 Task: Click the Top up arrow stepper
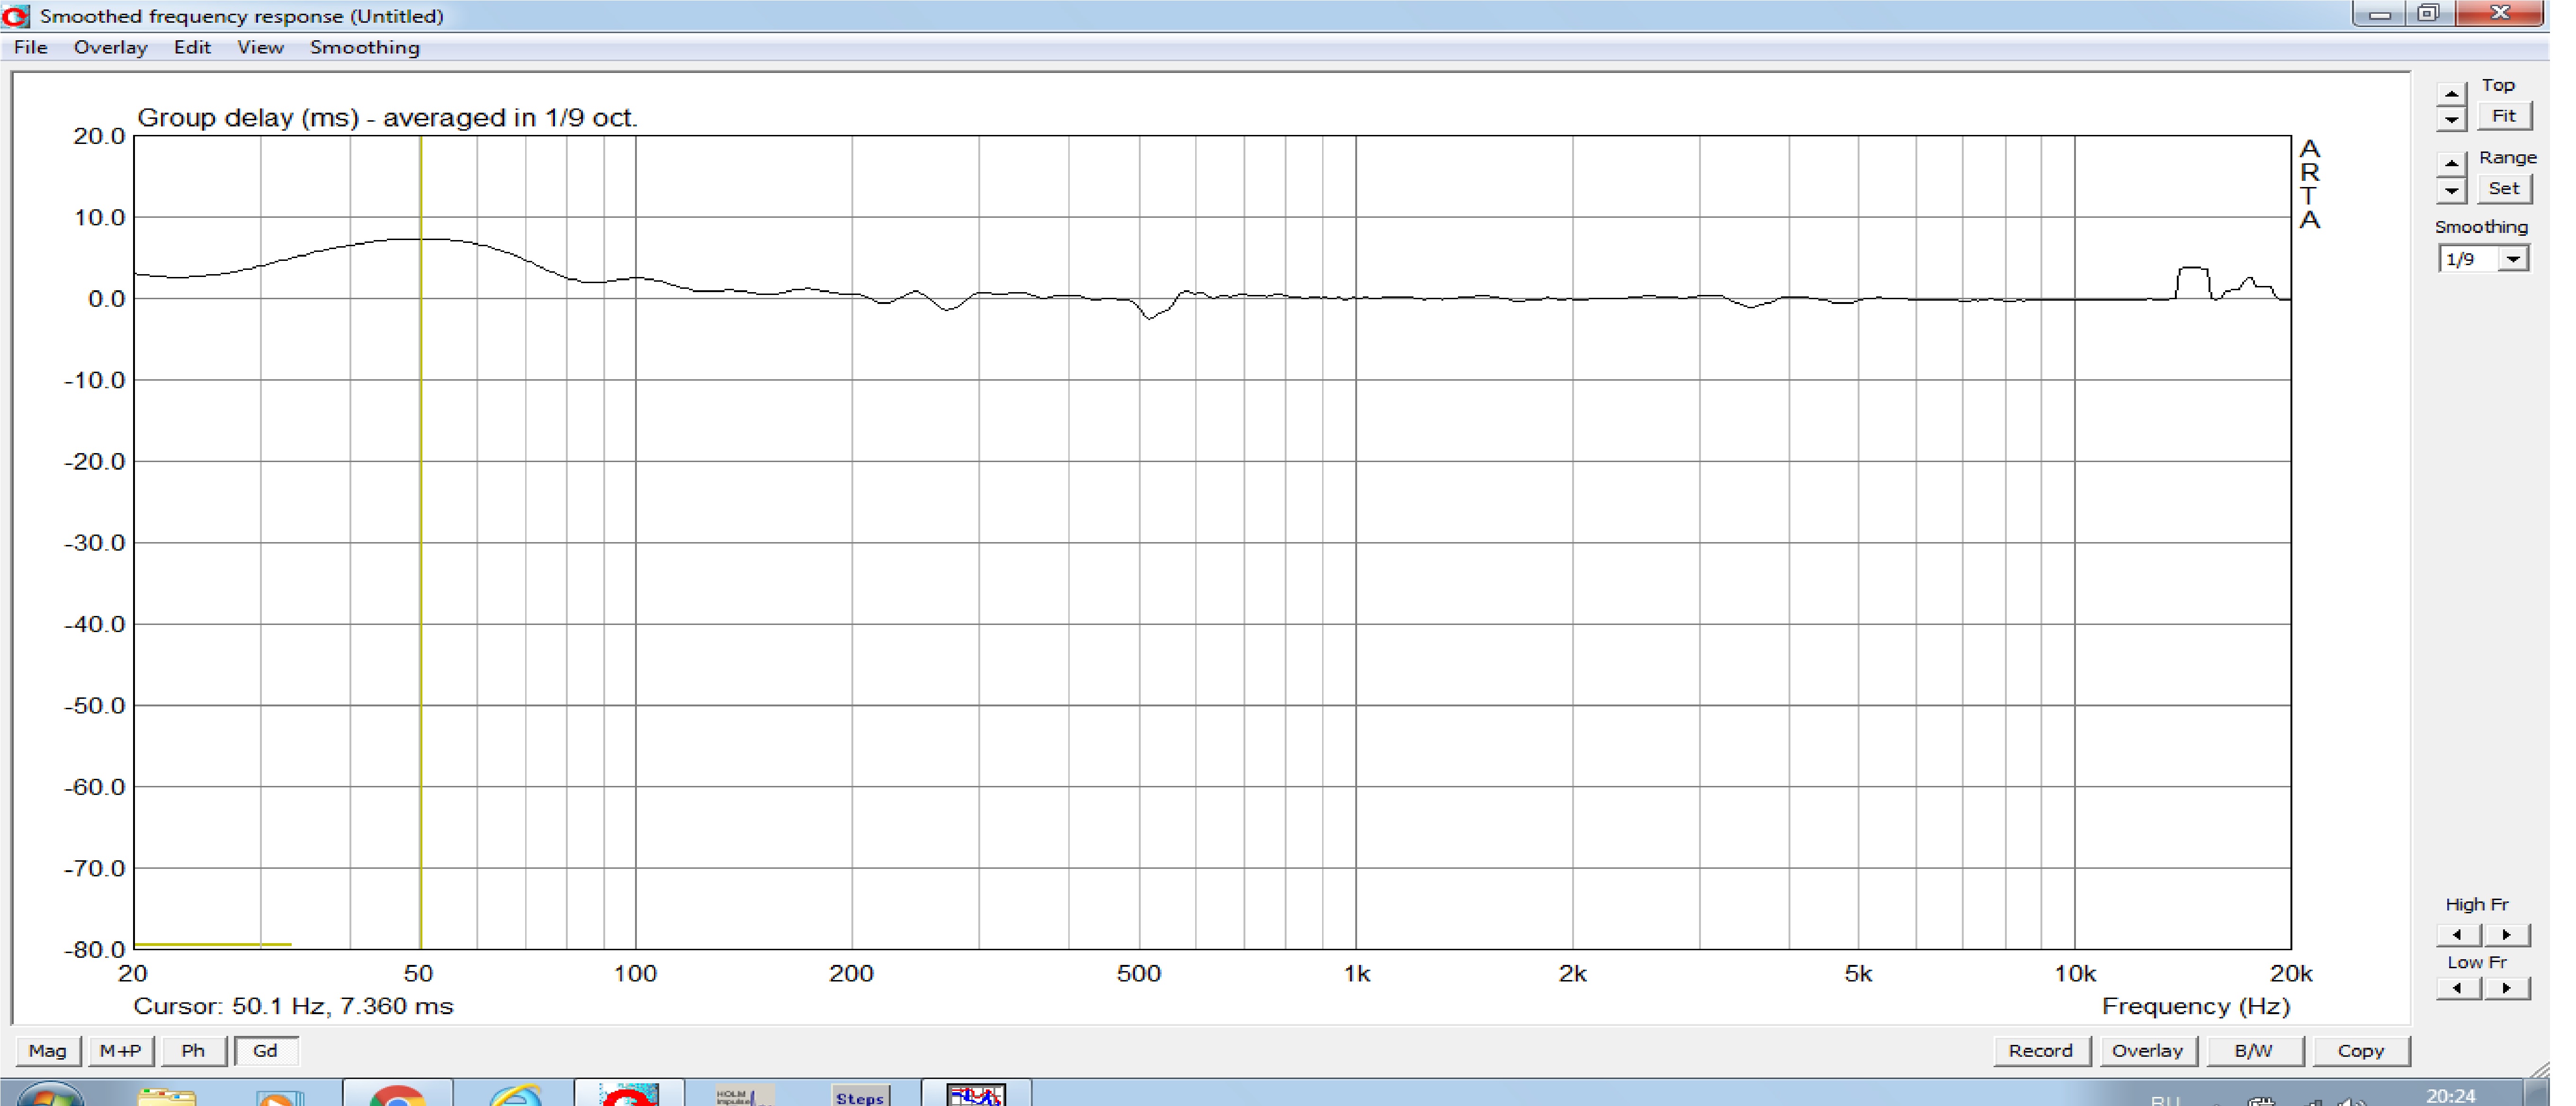pos(2451,94)
